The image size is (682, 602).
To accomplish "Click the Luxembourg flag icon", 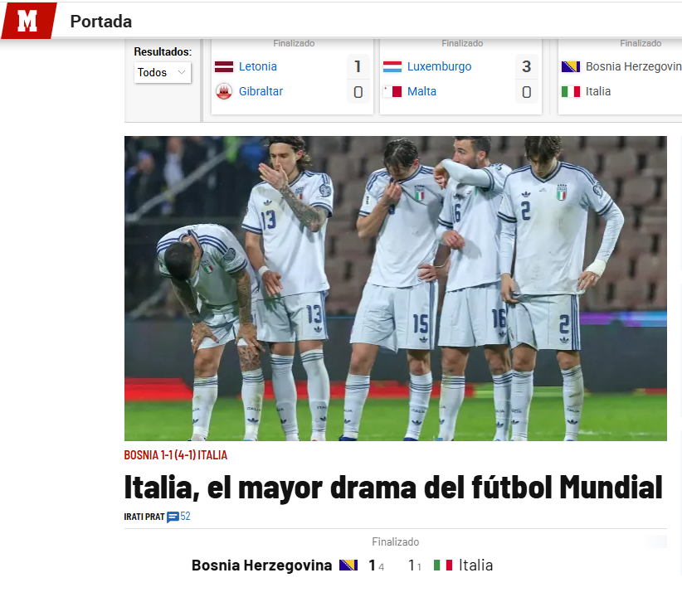I will (392, 66).
